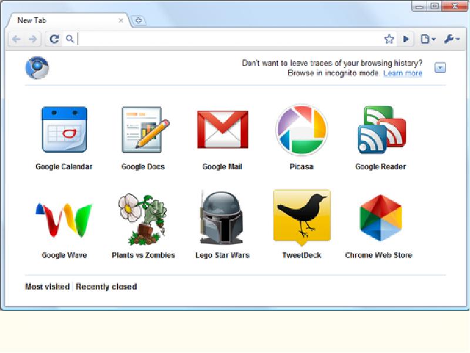Launch the Lego Star Wars helmet icon
470x353 pixels.
click(222, 218)
